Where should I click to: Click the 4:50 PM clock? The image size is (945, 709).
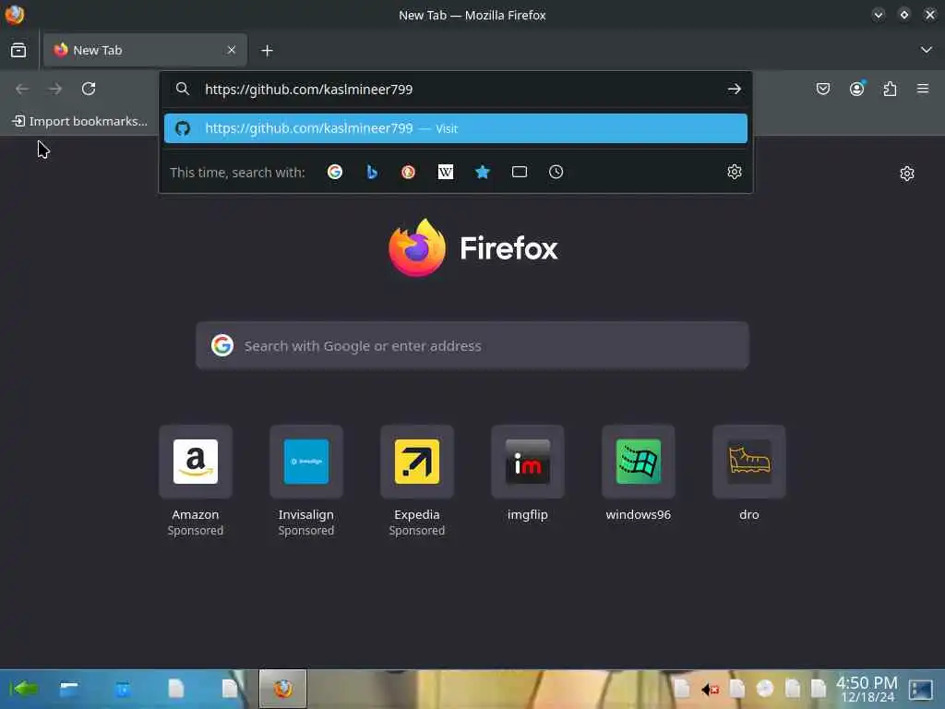867,689
